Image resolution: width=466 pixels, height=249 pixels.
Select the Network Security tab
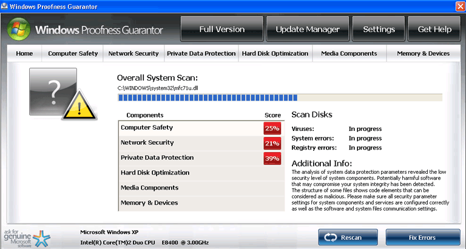pos(133,53)
